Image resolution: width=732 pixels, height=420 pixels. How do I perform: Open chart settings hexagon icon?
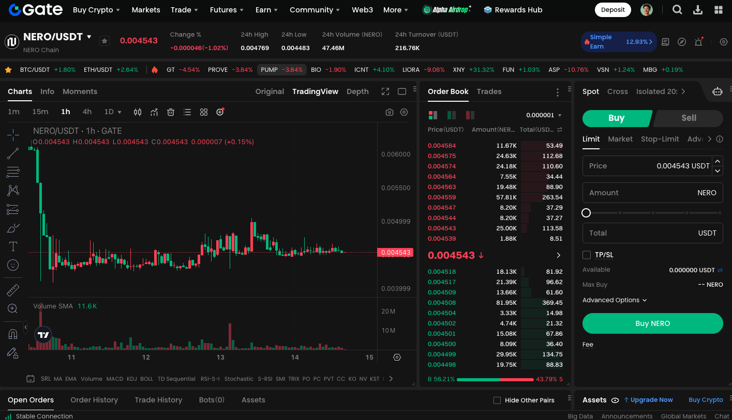(404, 112)
